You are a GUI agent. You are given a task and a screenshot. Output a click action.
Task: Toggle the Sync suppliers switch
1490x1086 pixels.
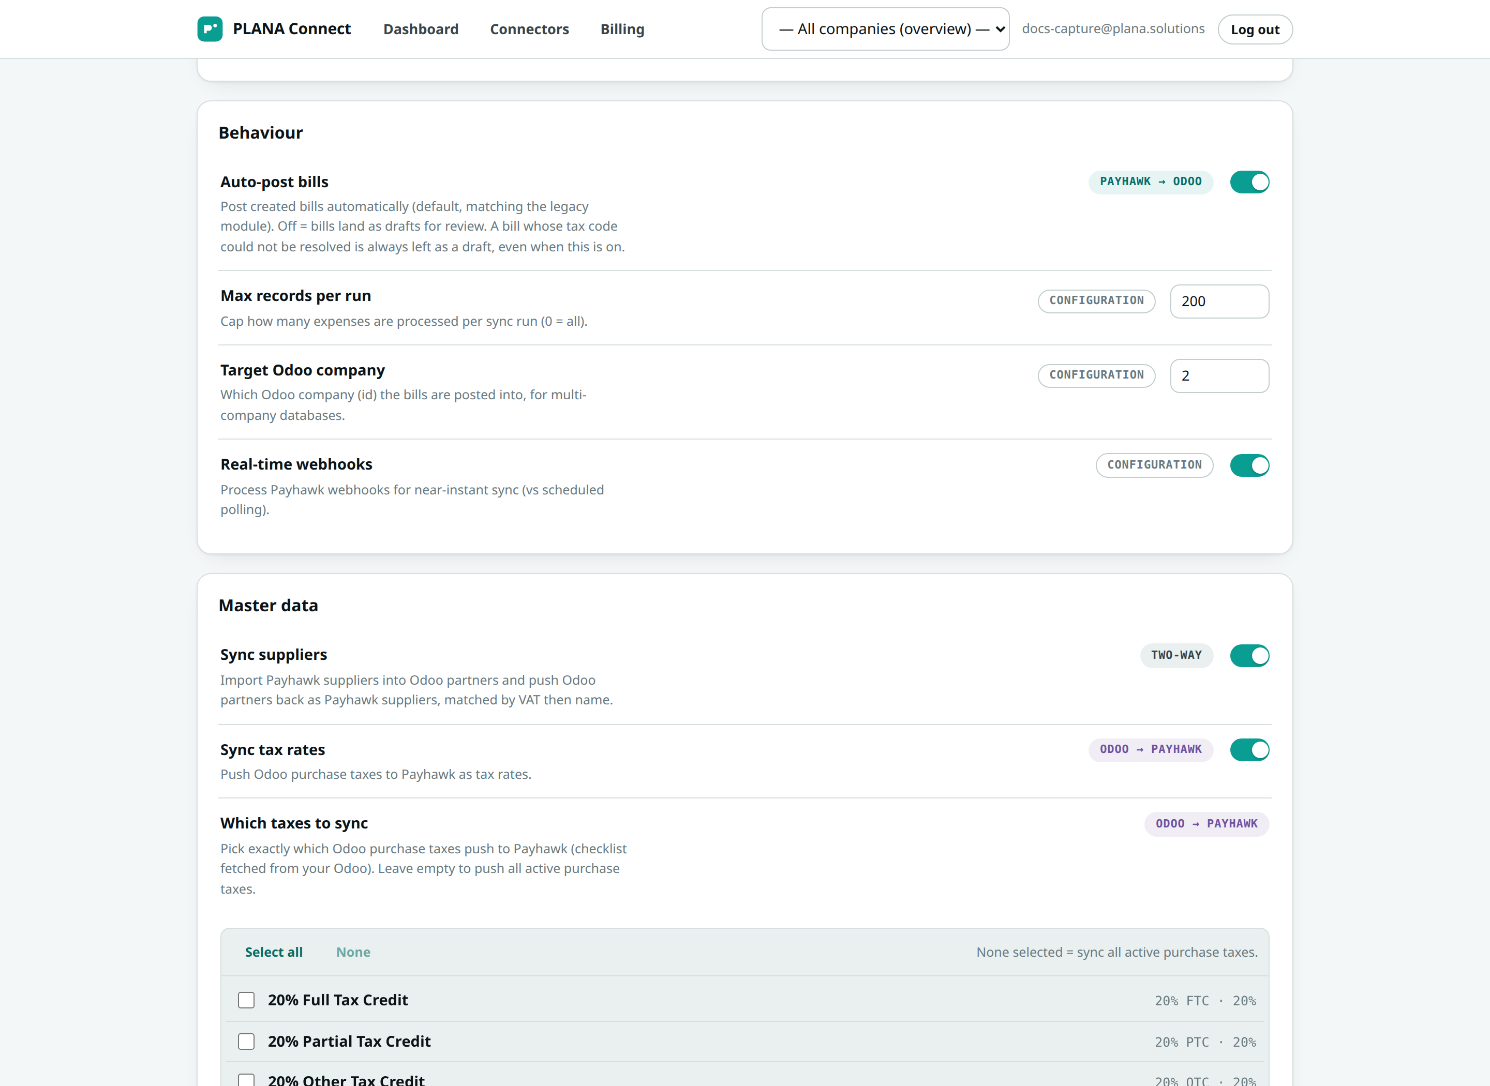(1249, 655)
